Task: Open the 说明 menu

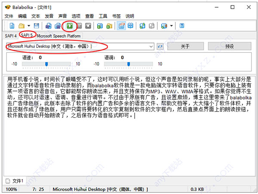Action: pyautogui.click(x=130, y=16)
